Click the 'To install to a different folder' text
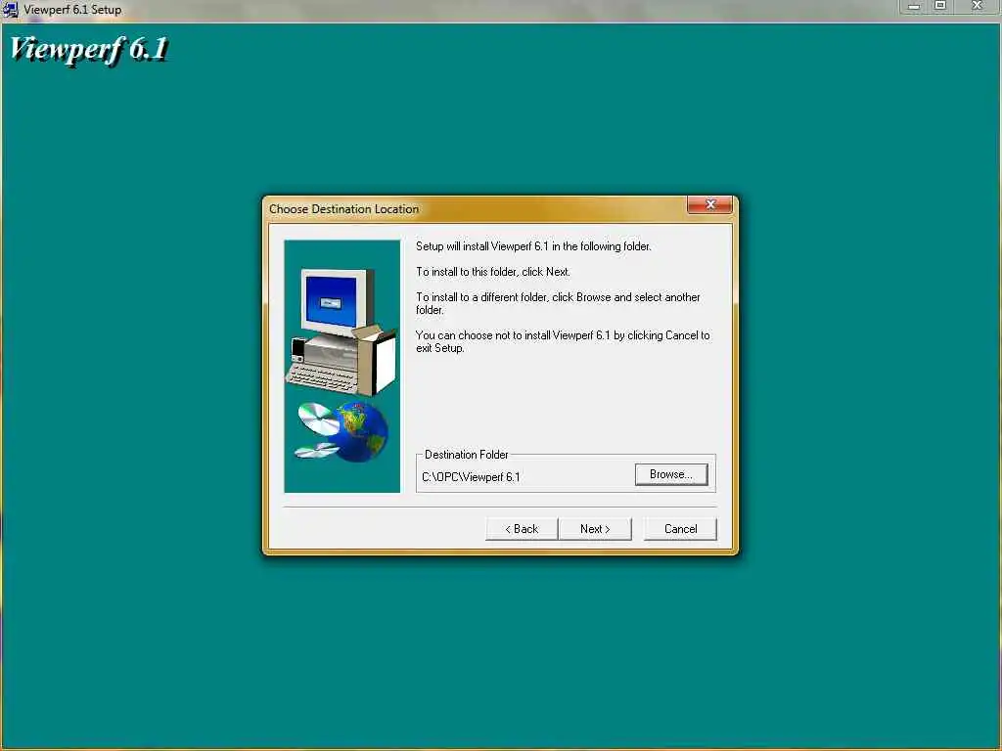The image size is (1002, 751). click(x=558, y=303)
